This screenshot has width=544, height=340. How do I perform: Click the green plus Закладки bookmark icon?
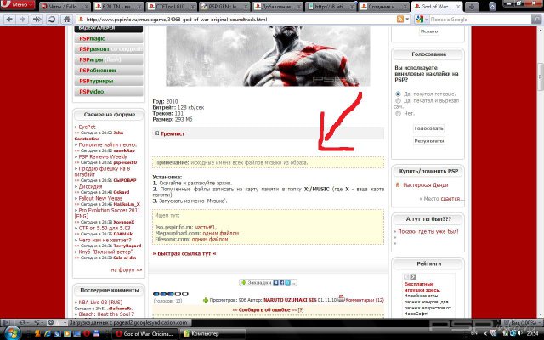[x=243, y=281]
